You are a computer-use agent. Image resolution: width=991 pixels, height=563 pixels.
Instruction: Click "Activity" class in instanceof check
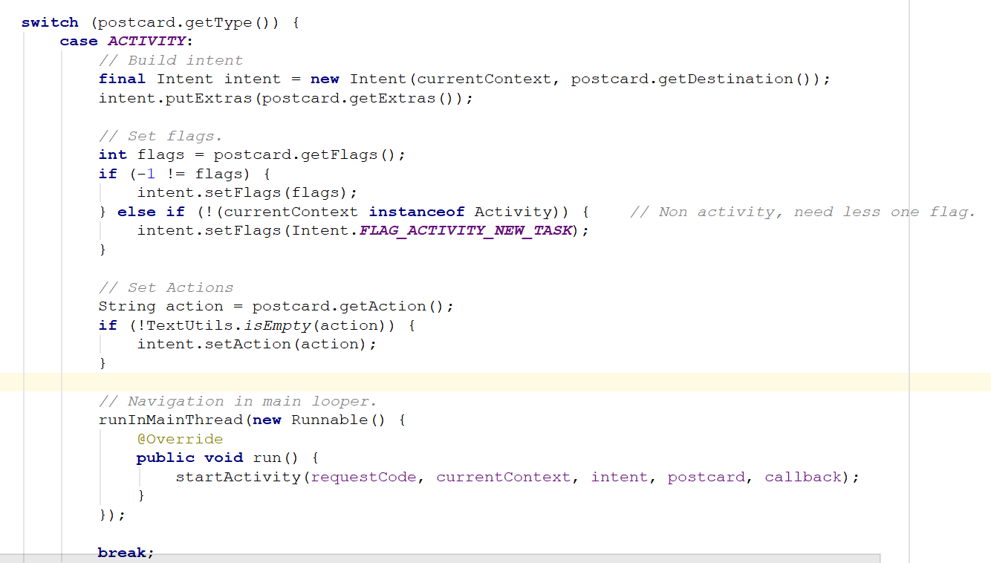(x=513, y=212)
